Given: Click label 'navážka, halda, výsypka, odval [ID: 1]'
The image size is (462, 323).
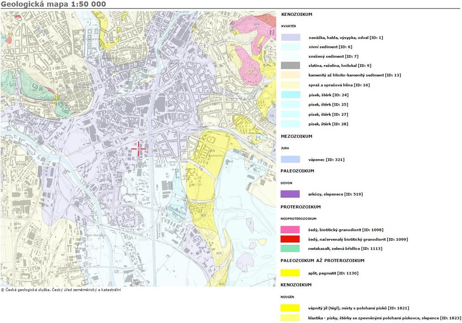Looking at the screenshot, I should tap(346, 38).
